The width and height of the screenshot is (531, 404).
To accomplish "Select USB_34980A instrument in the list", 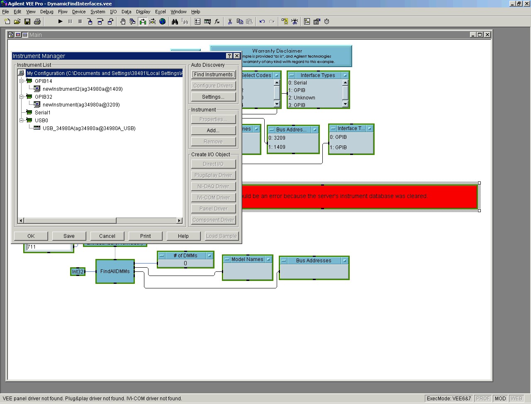I will pos(89,128).
